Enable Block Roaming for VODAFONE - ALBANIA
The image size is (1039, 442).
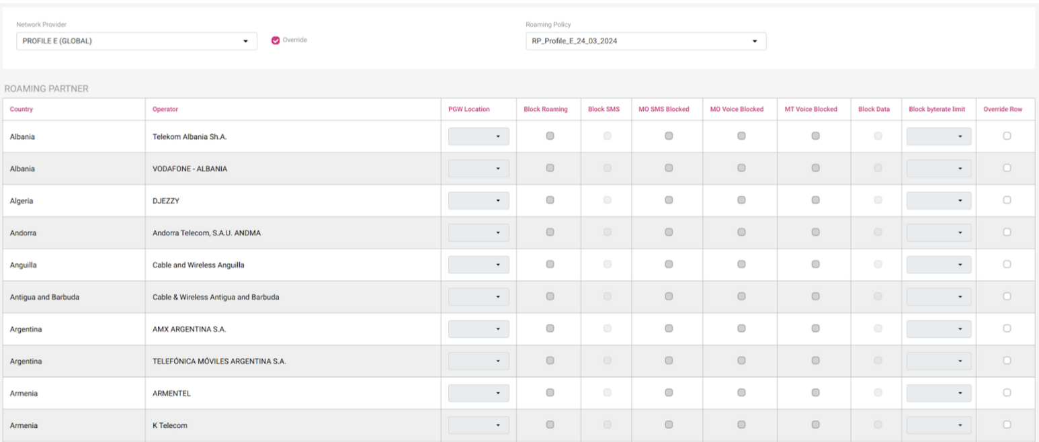[550, 168]
